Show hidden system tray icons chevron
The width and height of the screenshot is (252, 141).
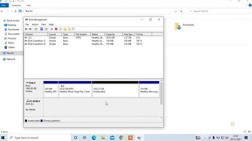[x=205, y=137]
